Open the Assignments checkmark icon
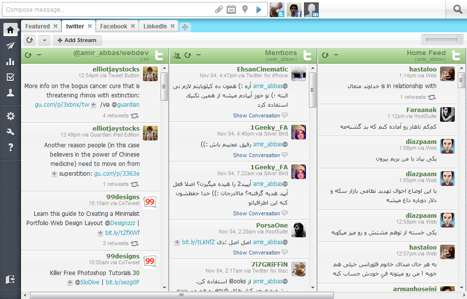 click(10, 77)
